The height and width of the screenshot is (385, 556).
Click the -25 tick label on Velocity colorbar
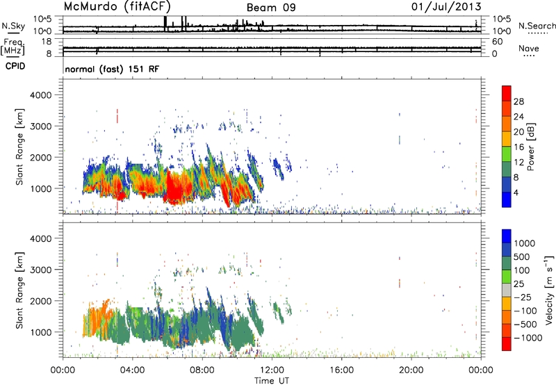pos(523,297)
